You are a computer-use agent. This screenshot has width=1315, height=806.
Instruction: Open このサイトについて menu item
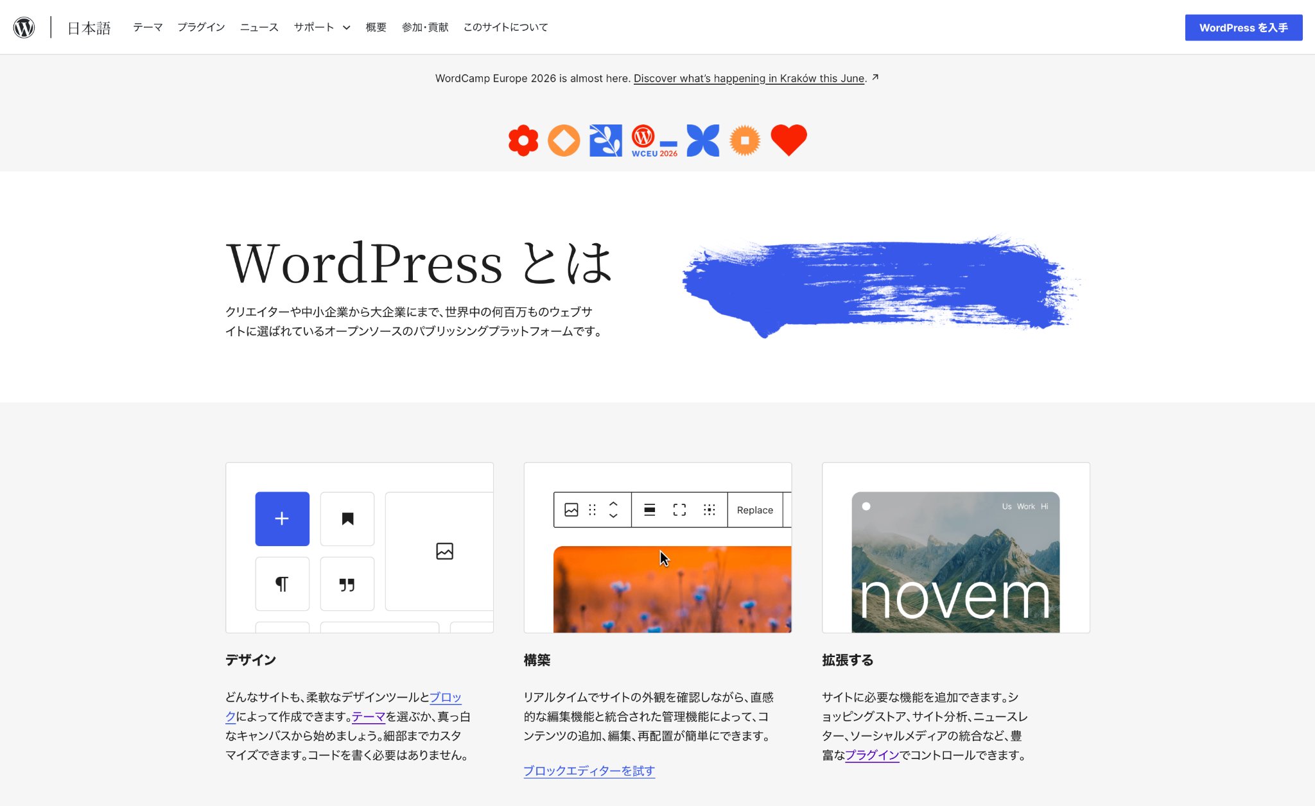click(506, 27)
